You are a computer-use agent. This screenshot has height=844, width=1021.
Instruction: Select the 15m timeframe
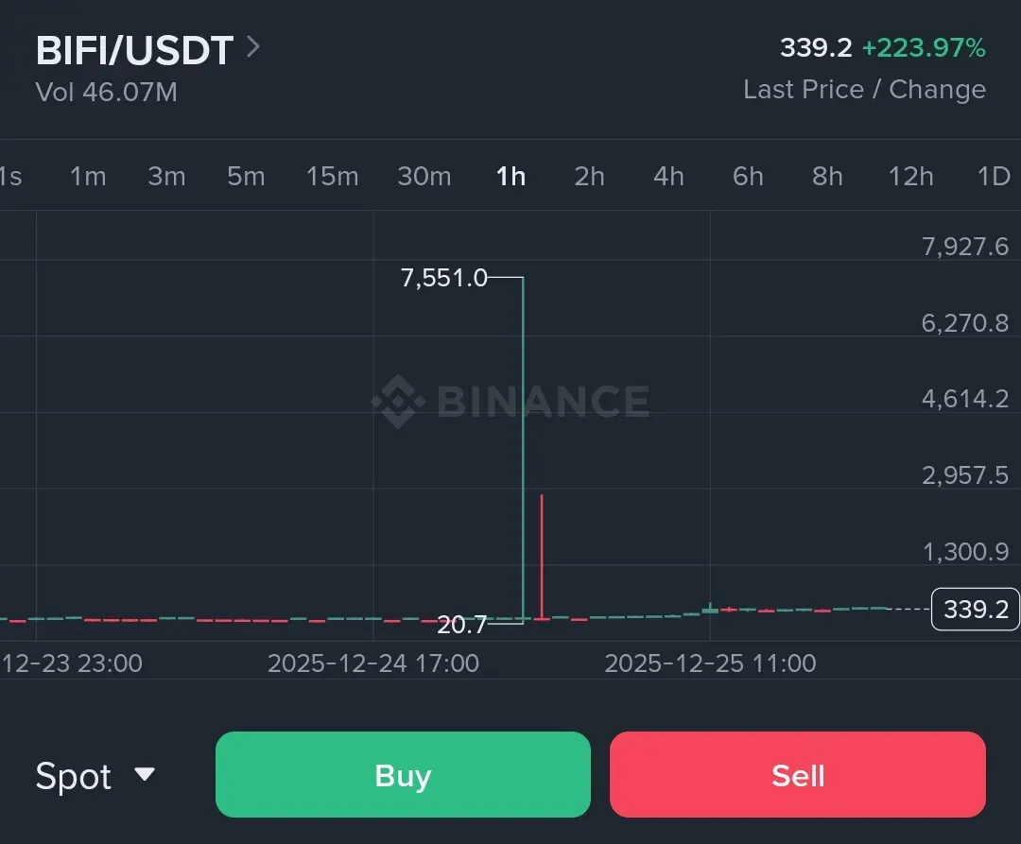tap(332, 176)
